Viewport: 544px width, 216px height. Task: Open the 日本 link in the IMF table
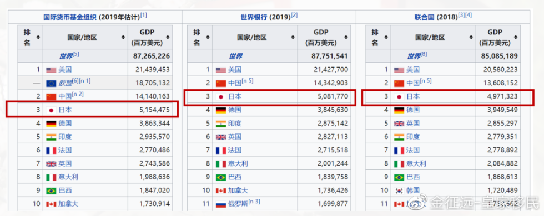tap(65, 110)
